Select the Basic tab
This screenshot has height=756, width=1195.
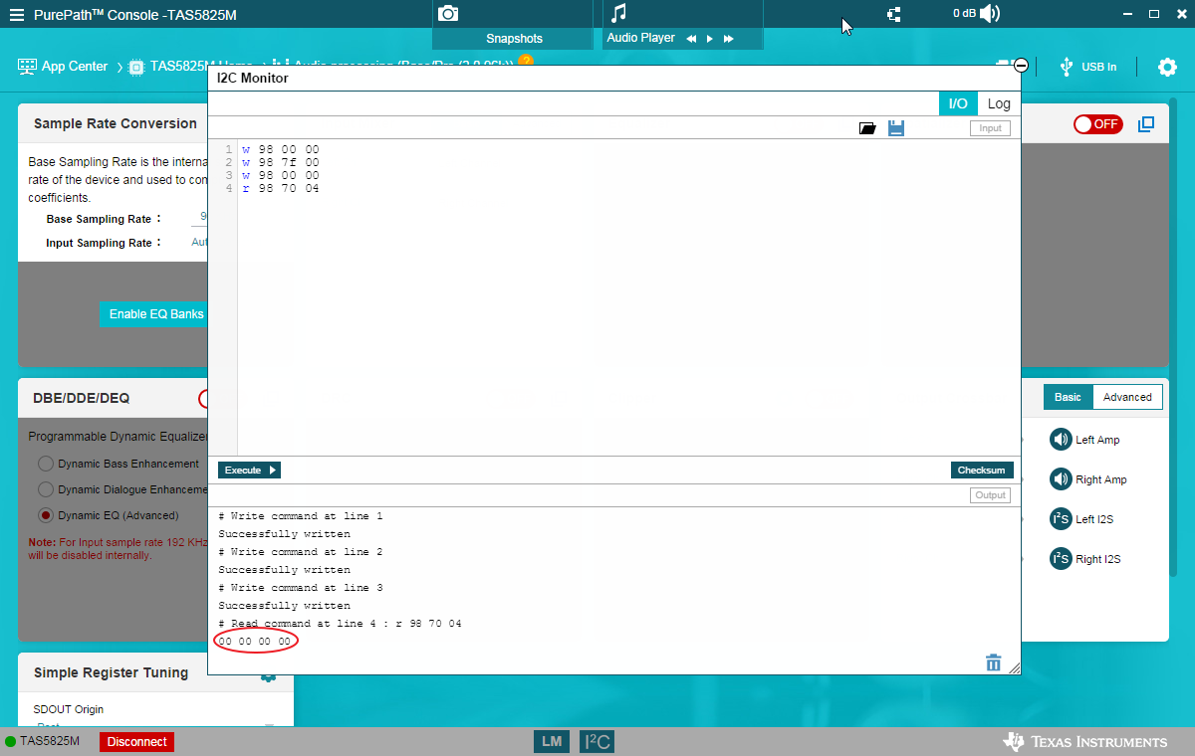point(1068,397)
